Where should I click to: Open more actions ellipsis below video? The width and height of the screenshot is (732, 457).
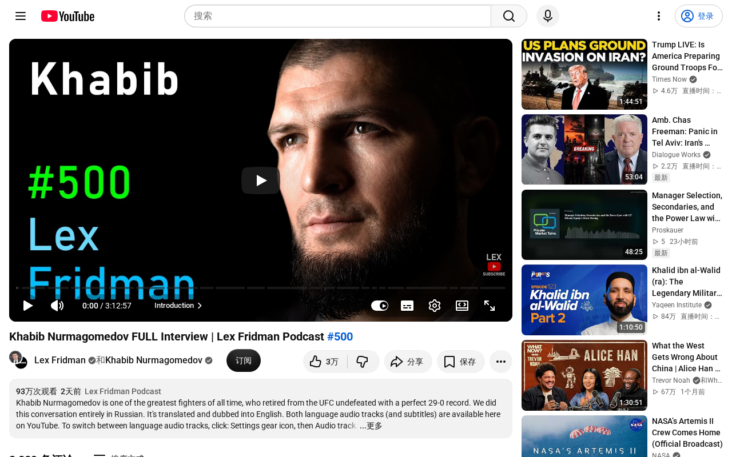501,362
